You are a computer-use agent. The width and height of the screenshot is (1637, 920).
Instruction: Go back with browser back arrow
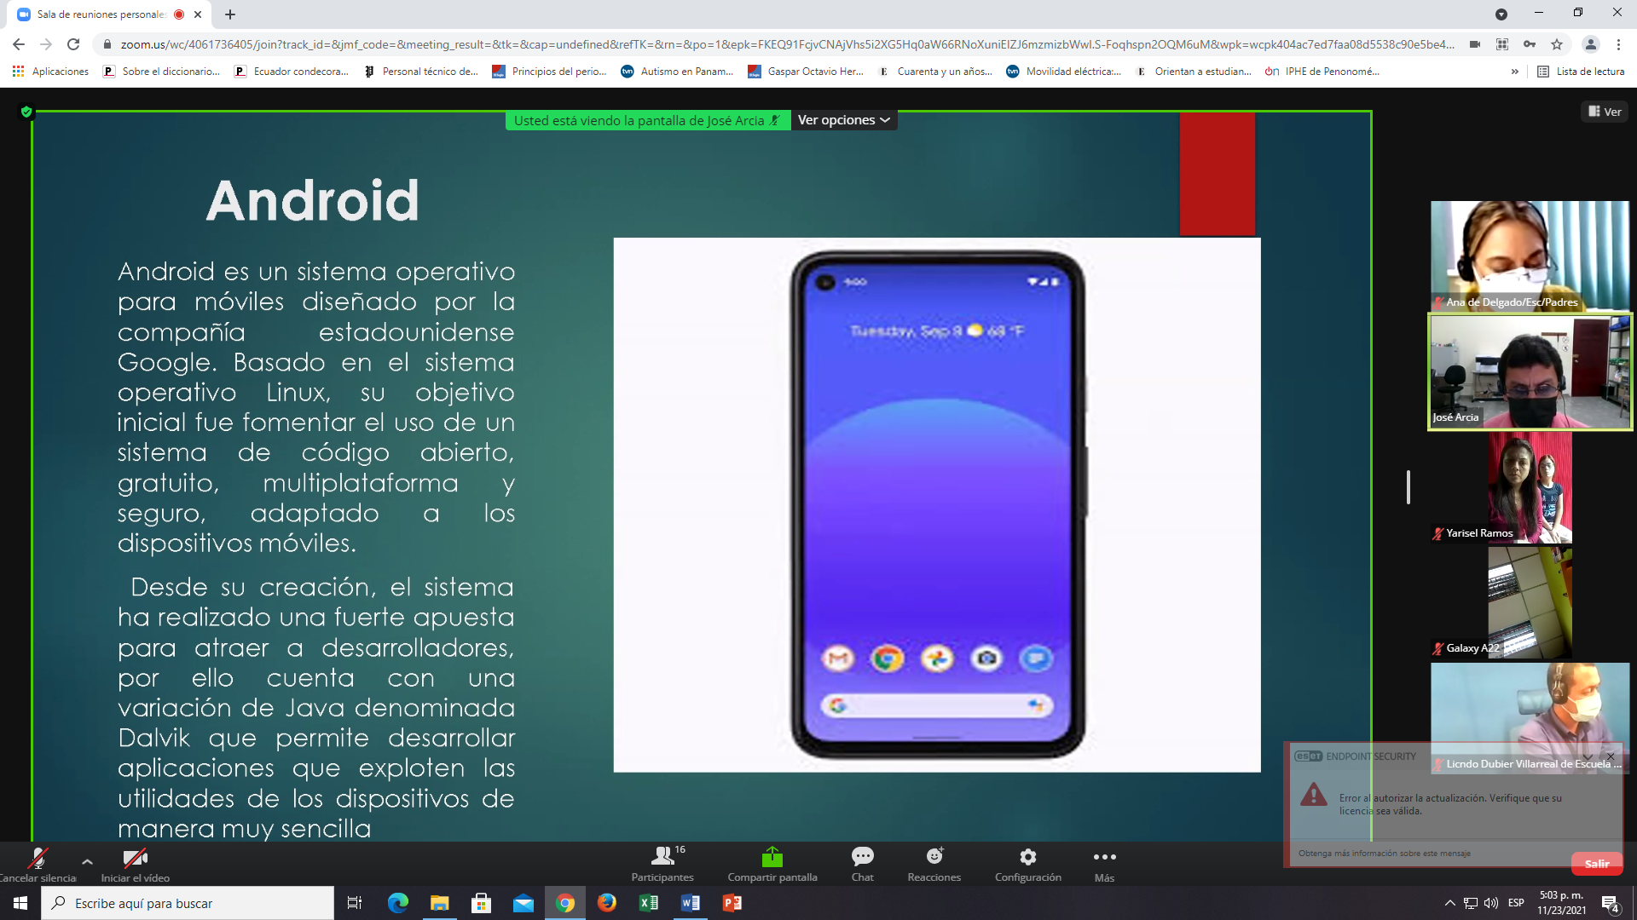click(19, 44)
